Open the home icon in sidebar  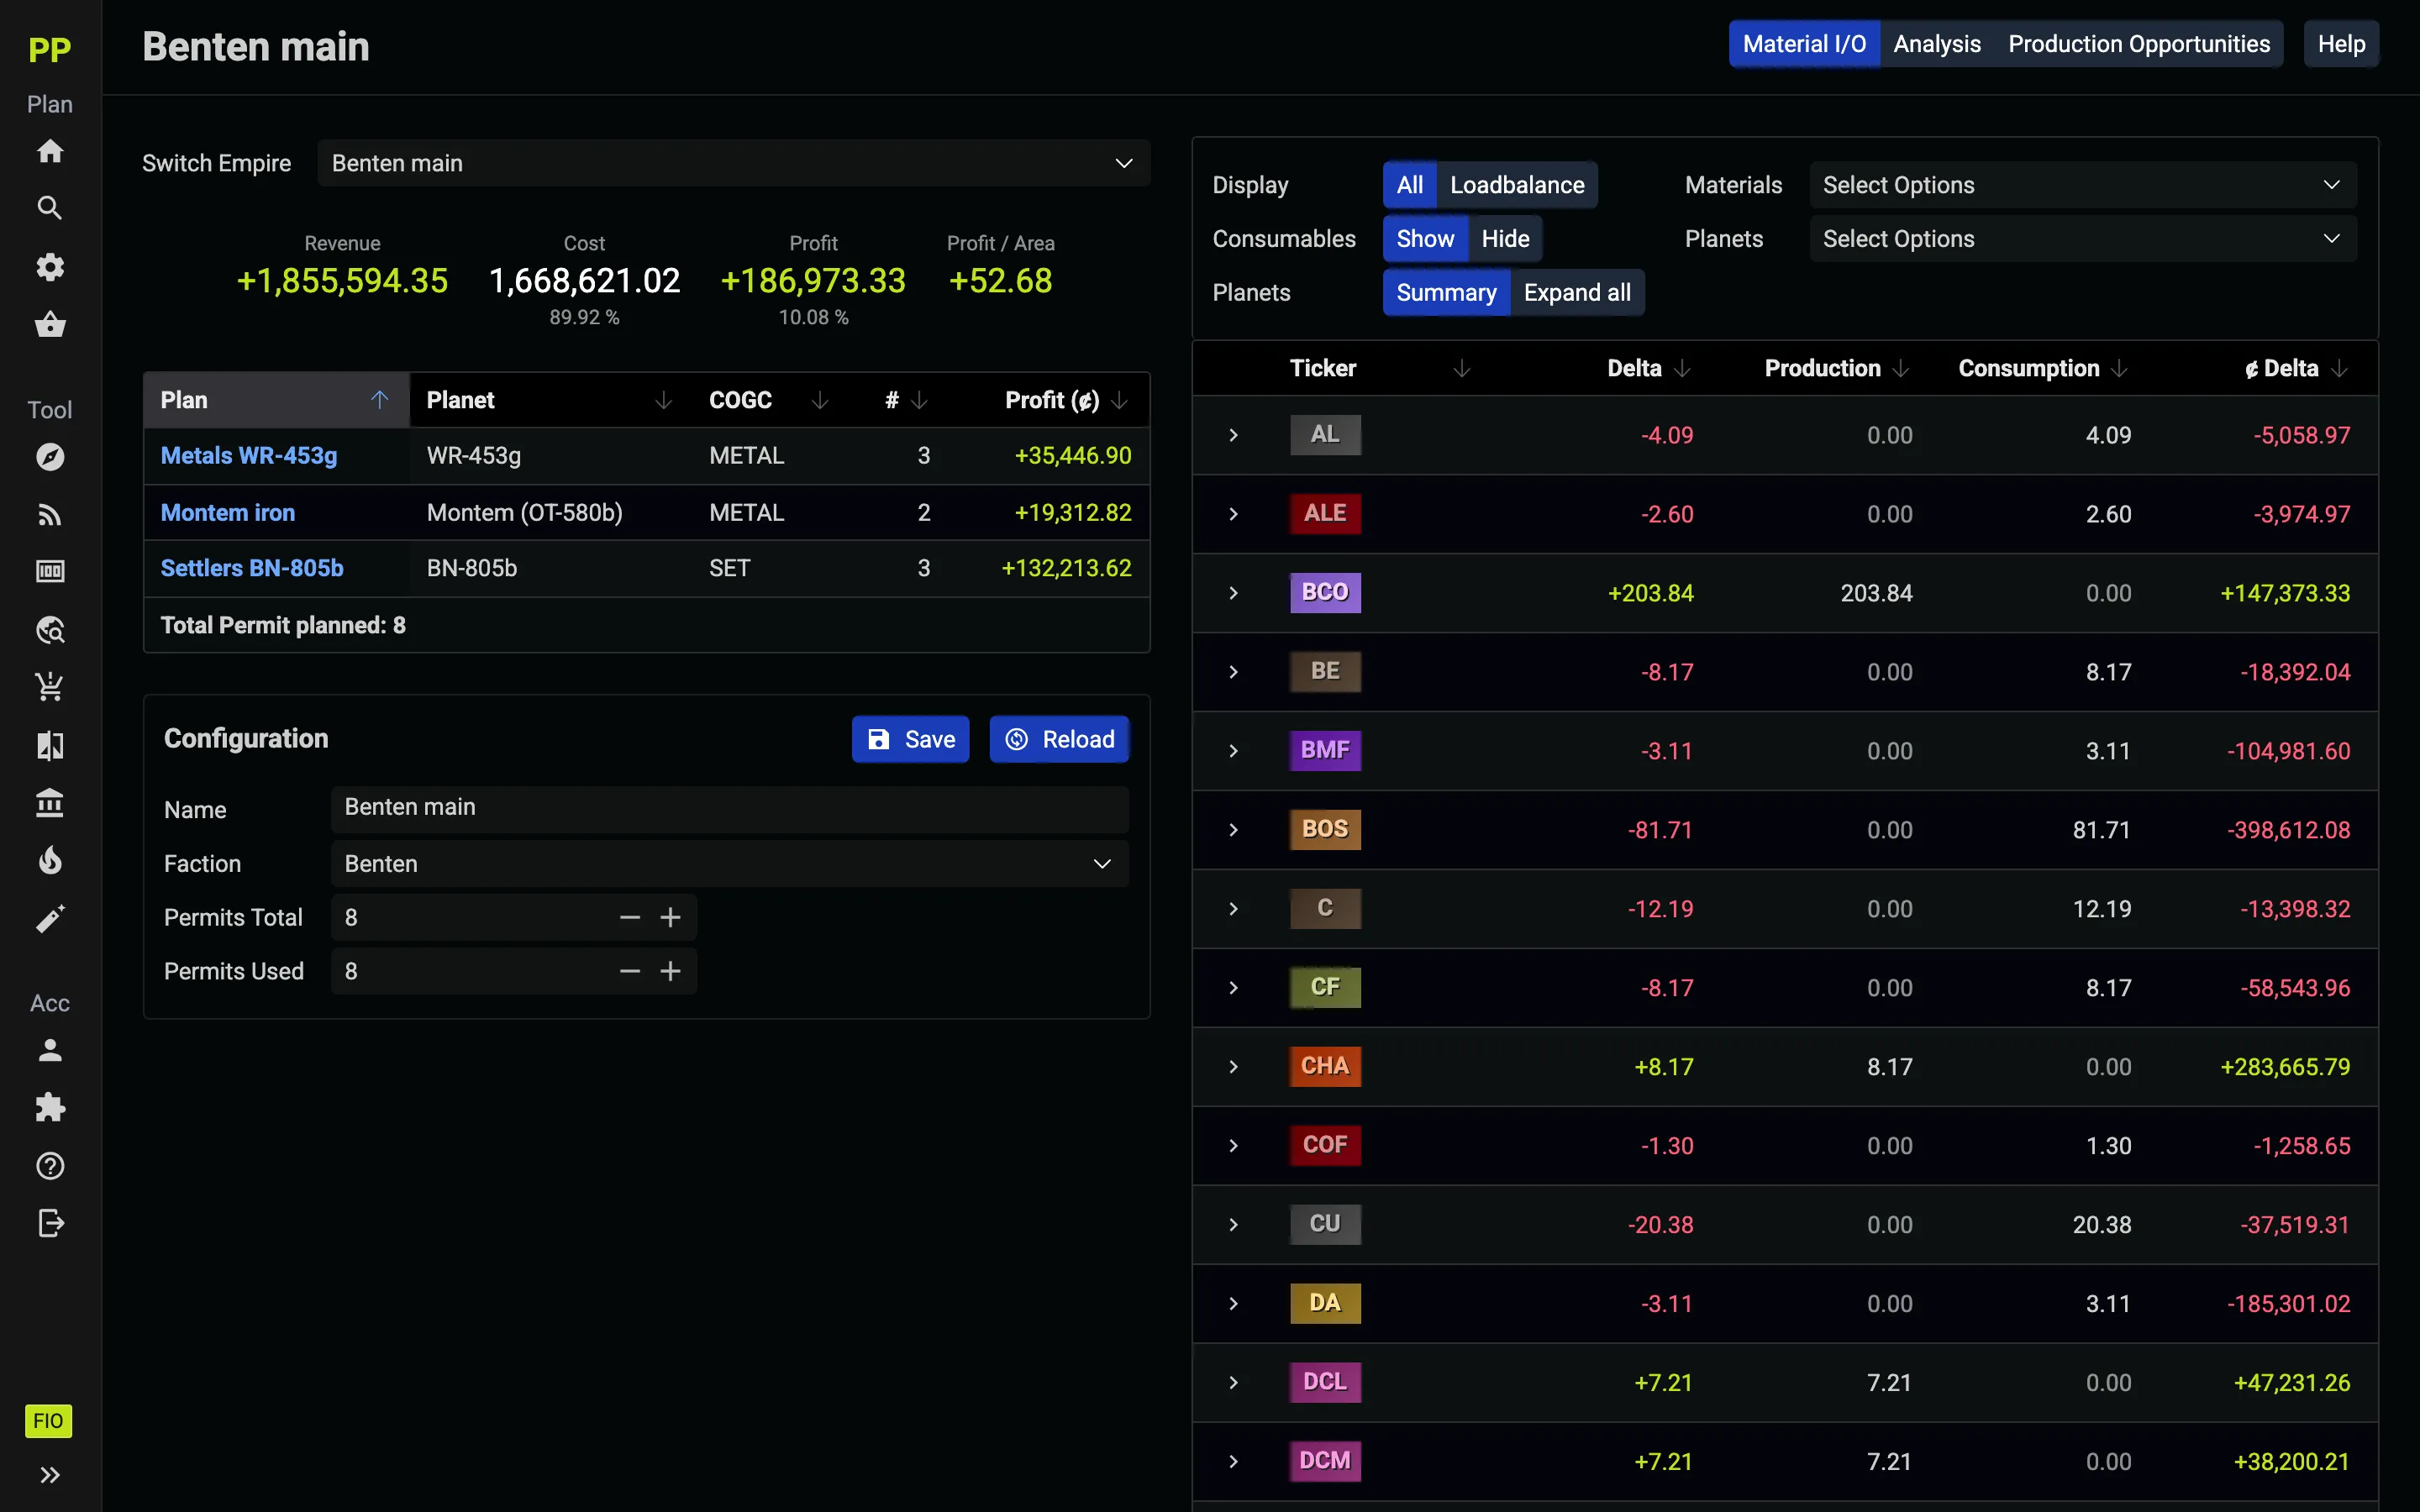[50, 151]
